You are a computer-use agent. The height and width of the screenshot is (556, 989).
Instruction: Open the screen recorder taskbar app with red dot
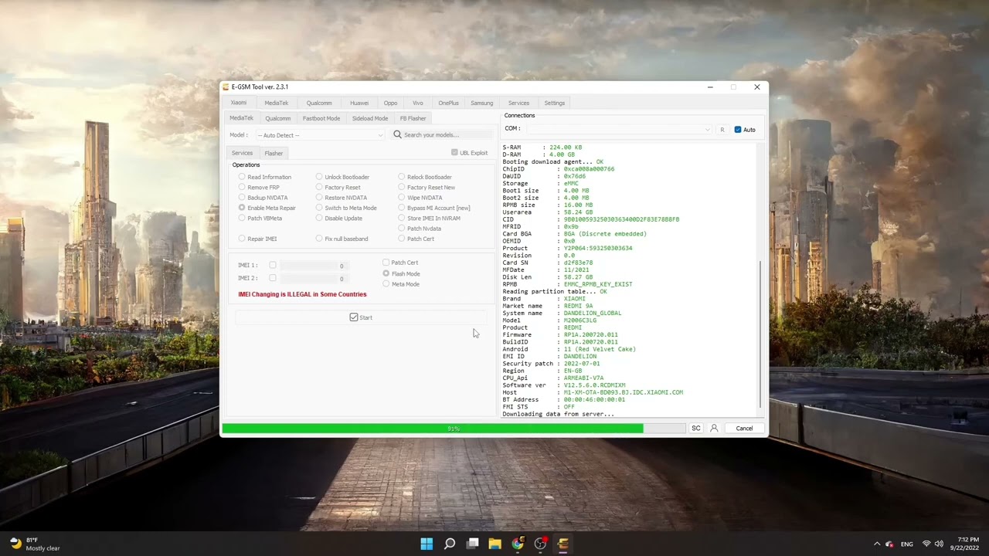pyautogui.click(x=540, y=544)
